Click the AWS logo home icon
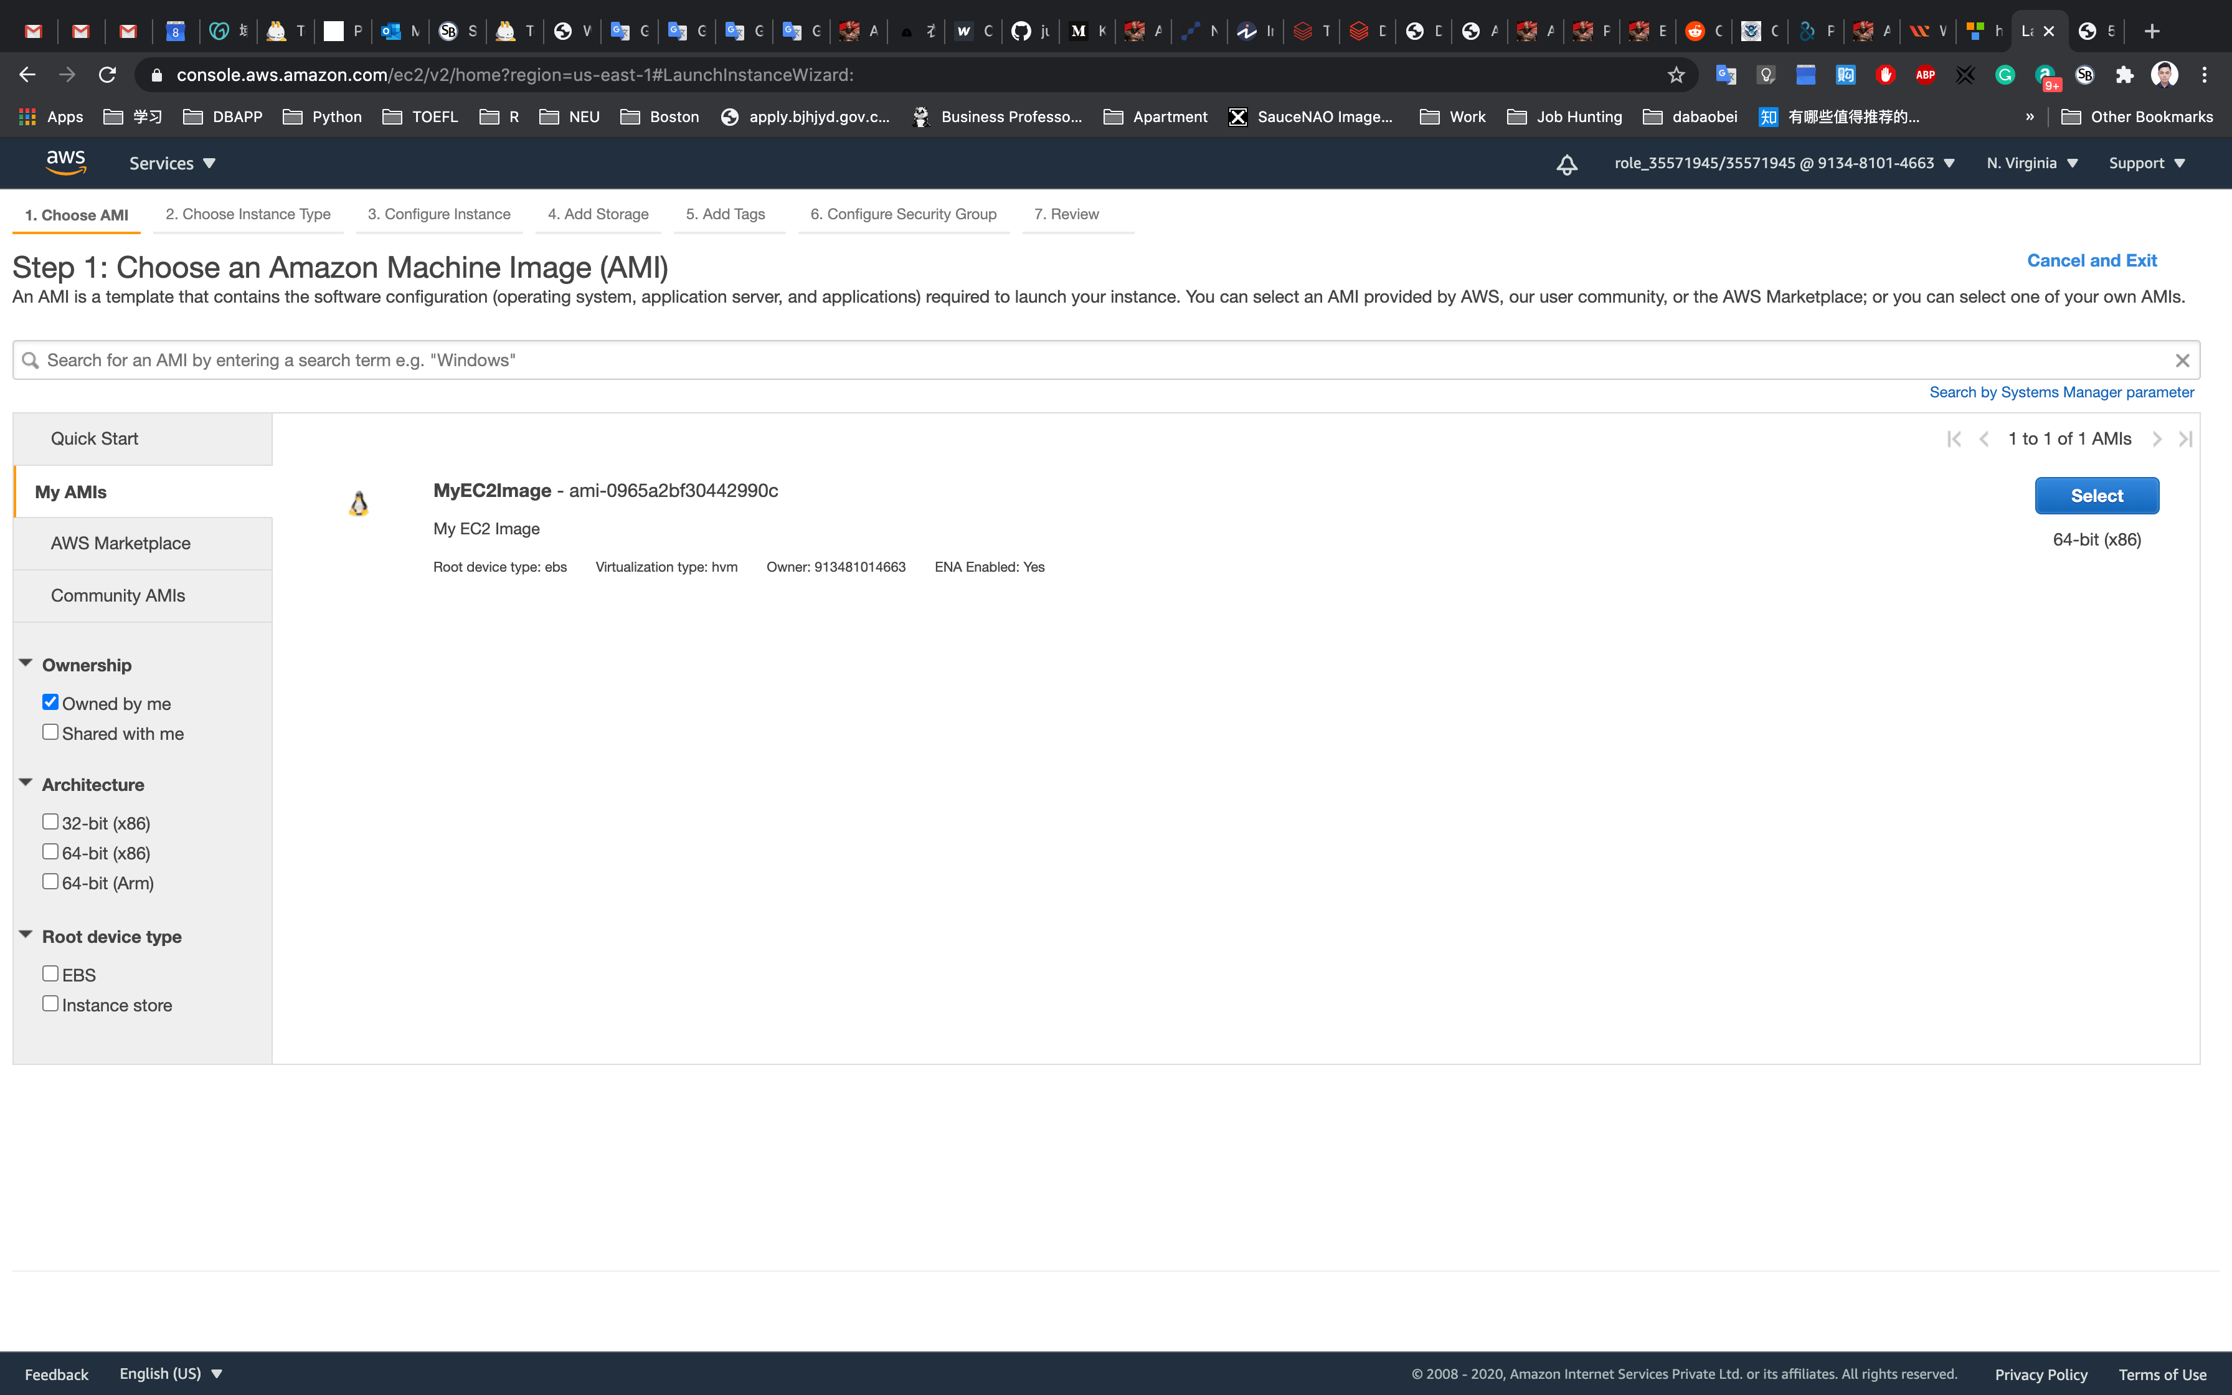Screen dimensions: 2232x1395 point(65,163)
